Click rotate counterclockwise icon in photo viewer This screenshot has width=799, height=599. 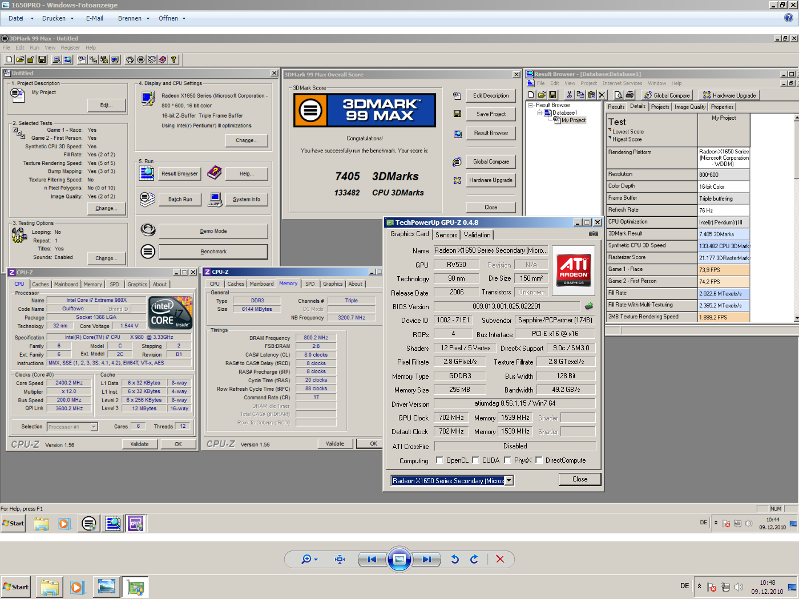pos(455,559)
